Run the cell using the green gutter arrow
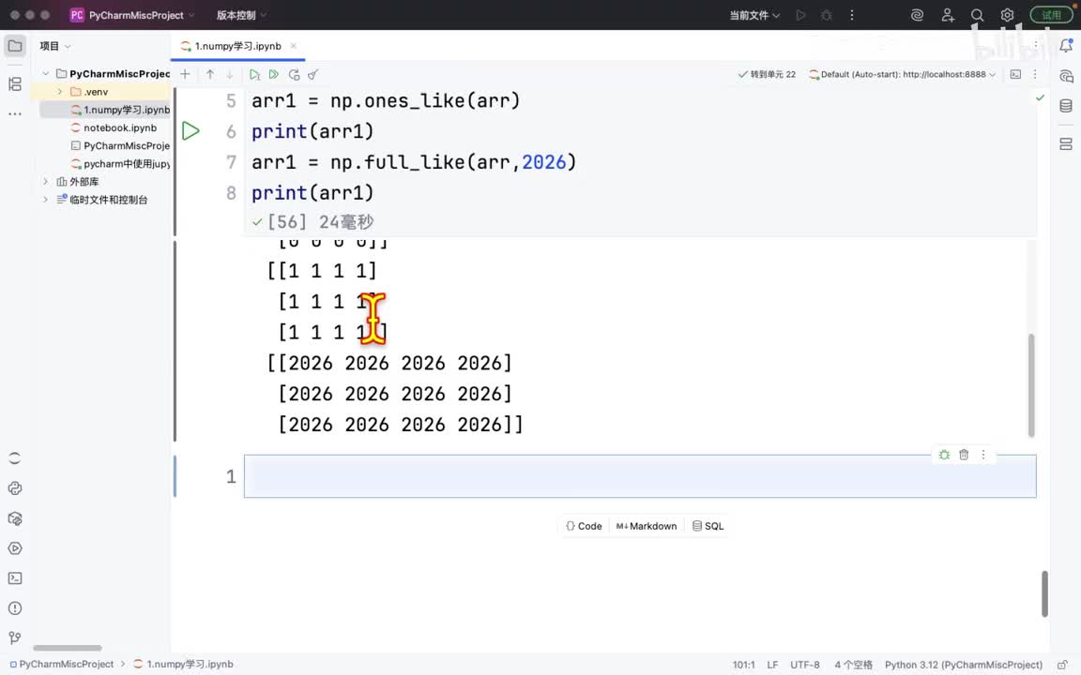 pos(191,131)
